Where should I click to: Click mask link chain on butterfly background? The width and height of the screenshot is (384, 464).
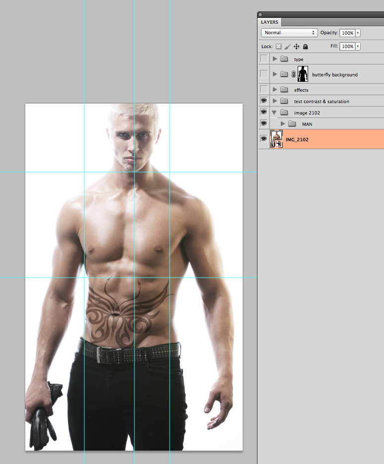[x=293, y=74]
